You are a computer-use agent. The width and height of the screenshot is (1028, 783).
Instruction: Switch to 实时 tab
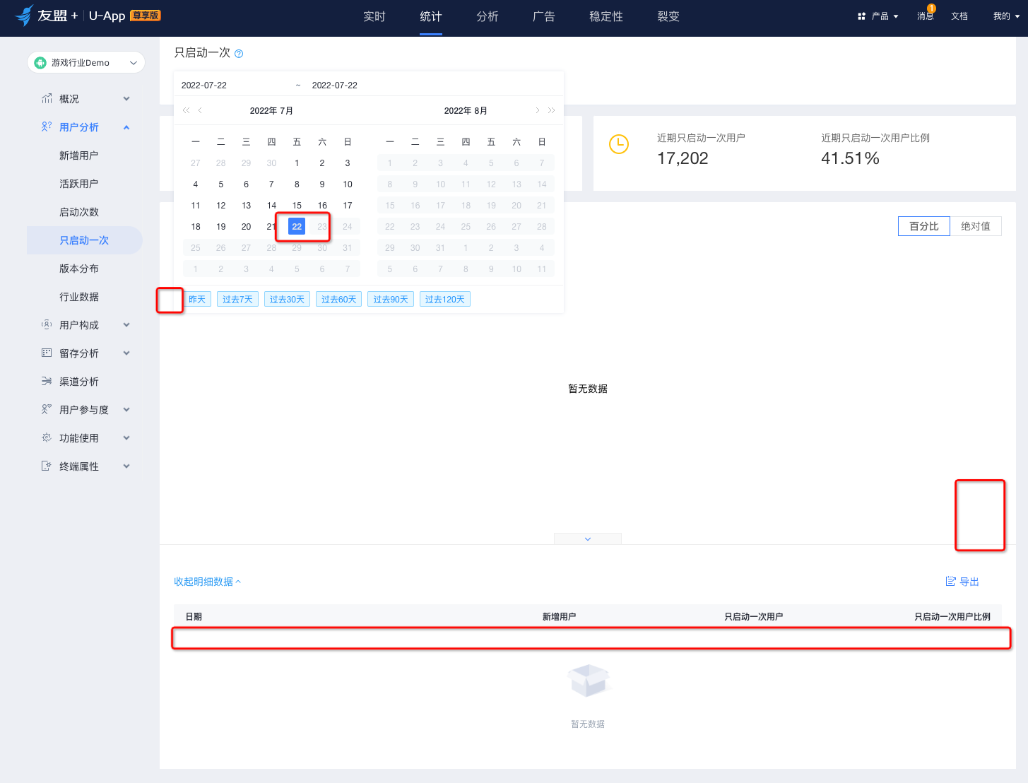pyautogui.click(x=374, y=16)
